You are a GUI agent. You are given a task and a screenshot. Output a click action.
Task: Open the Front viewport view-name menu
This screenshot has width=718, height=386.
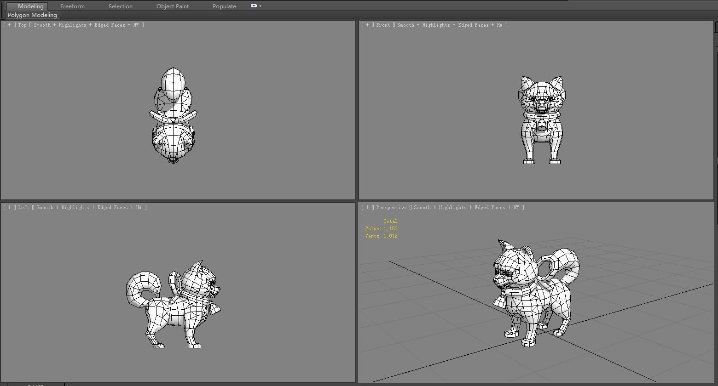click(383, 25)
